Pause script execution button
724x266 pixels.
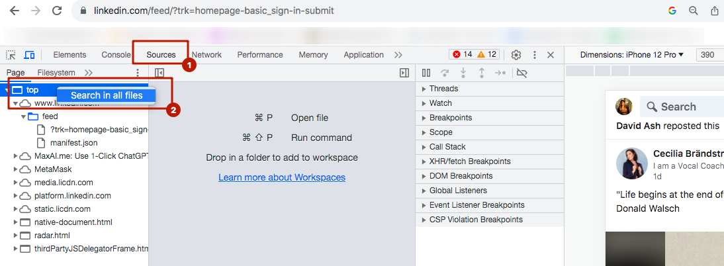click(426, 73)
